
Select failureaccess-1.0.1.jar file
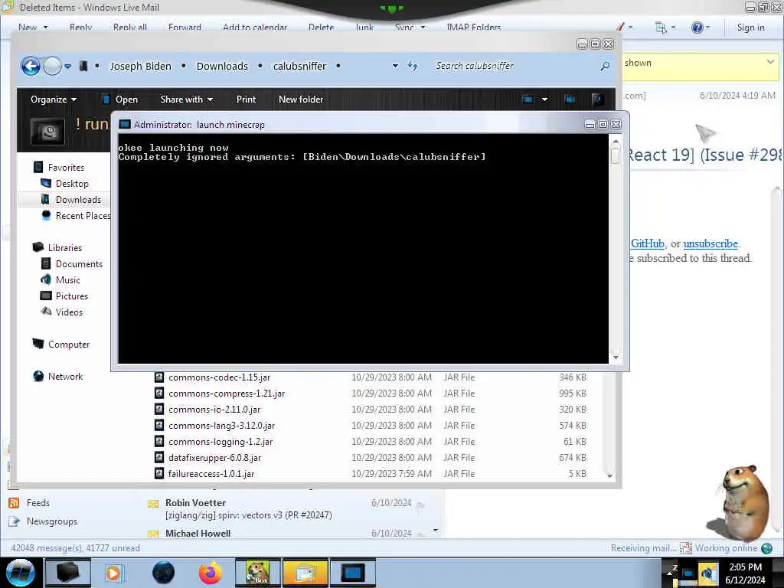click(211, 473)
